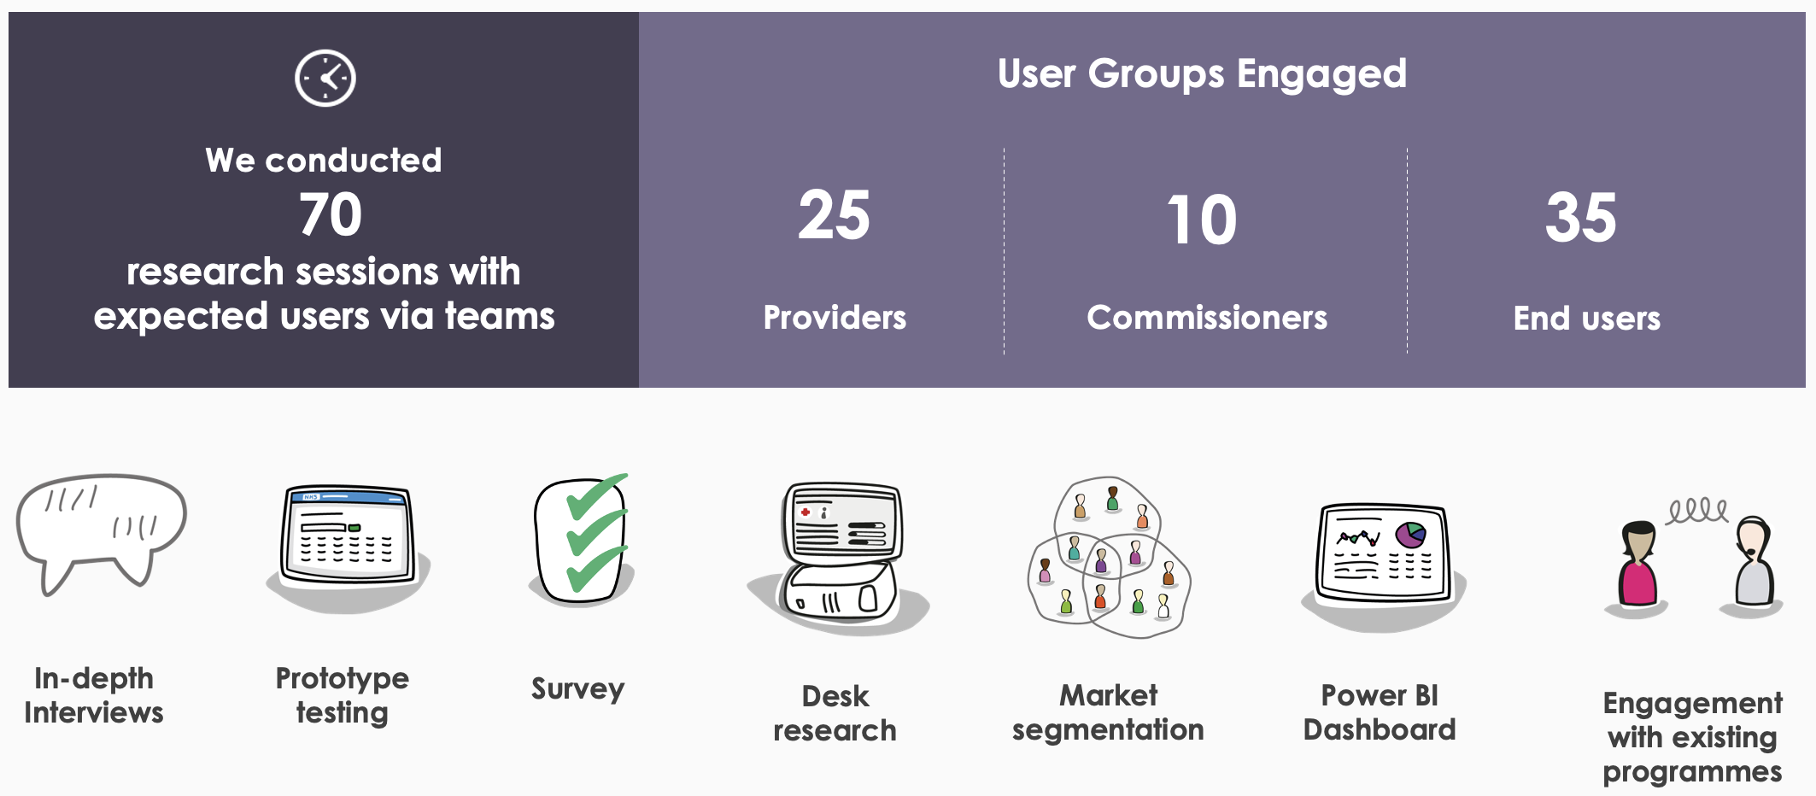Click the 'End users' label
The height and width of the screenshot is (796, 1816).
coord(1586,319)
